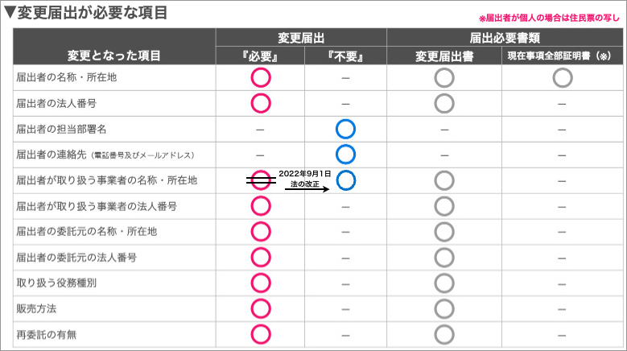Click the 『必要』 column header
The height and width of the screenshot is (351, 627).
(x=260, y=56)
